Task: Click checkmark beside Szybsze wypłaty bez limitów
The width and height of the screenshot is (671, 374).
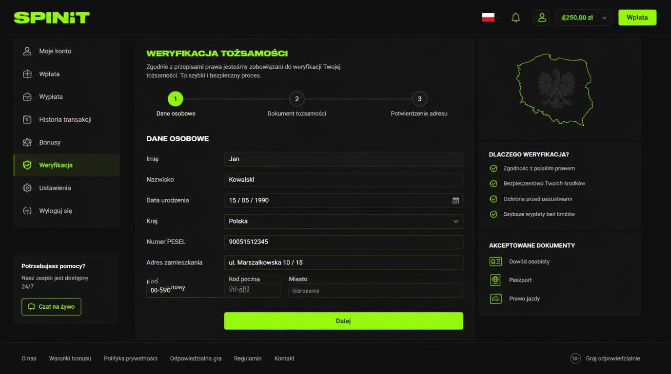Action: pyautogui.click(x=493, y=214)
